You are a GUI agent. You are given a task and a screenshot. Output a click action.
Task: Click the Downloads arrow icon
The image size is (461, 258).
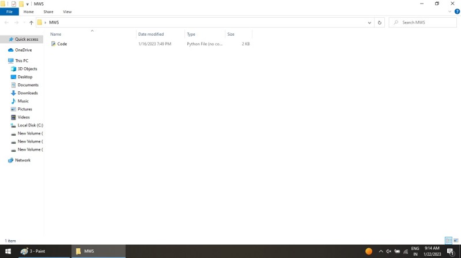tap(13, 93)
